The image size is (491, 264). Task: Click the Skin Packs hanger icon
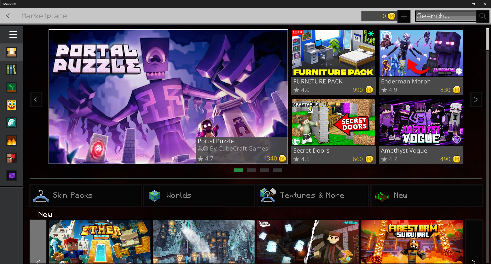41,196
